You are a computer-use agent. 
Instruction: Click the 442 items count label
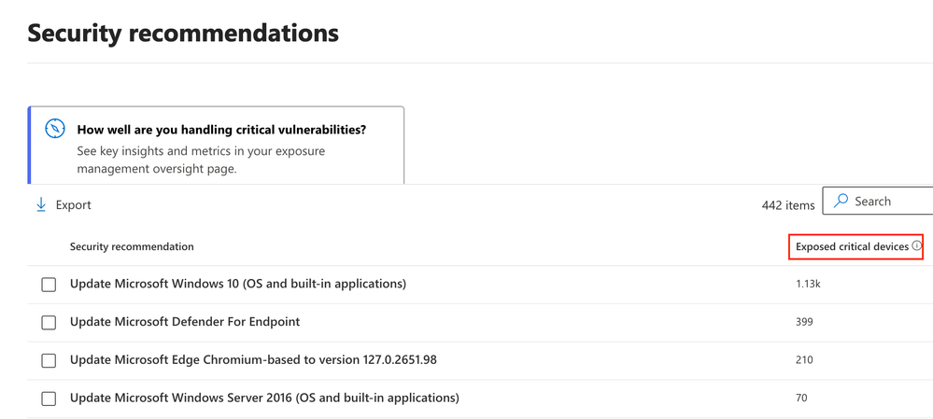[x=788, y=205]
